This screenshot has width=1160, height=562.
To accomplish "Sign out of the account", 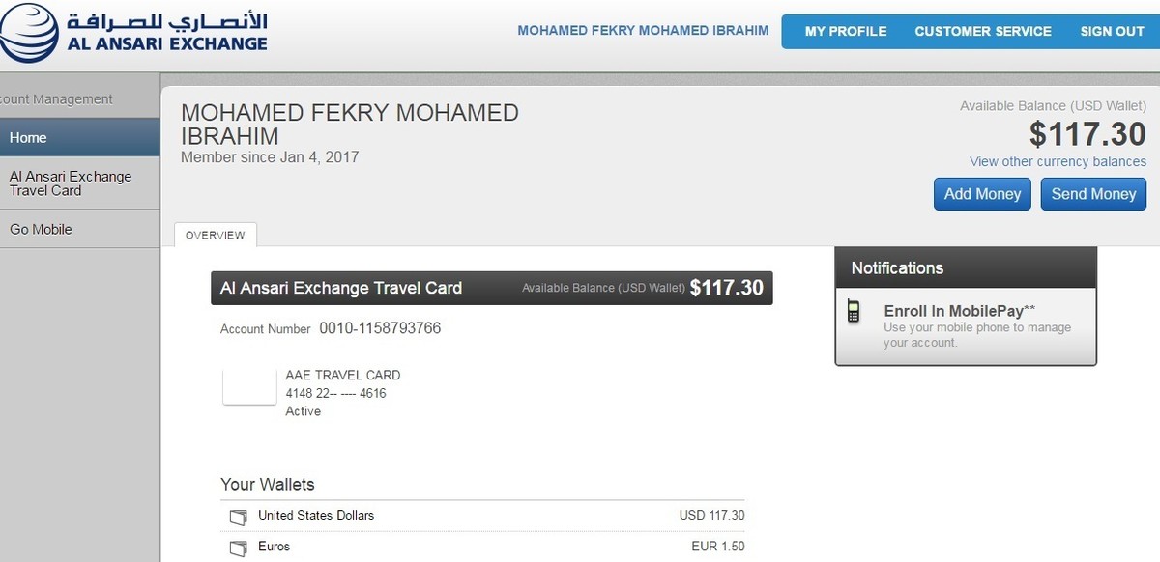I will coord(1112,31).
